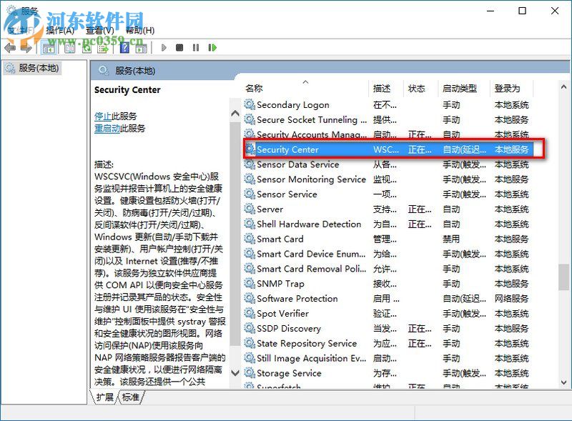Click the Forward navigation arrow
This screenshot has height=421, width=572.
(27, 48)
